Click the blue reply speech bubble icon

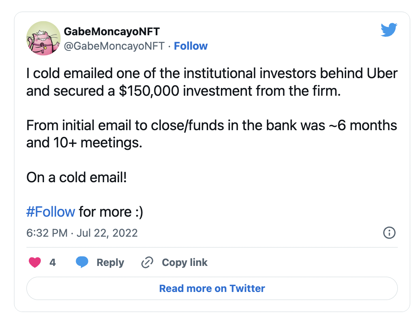coord(82,262)
